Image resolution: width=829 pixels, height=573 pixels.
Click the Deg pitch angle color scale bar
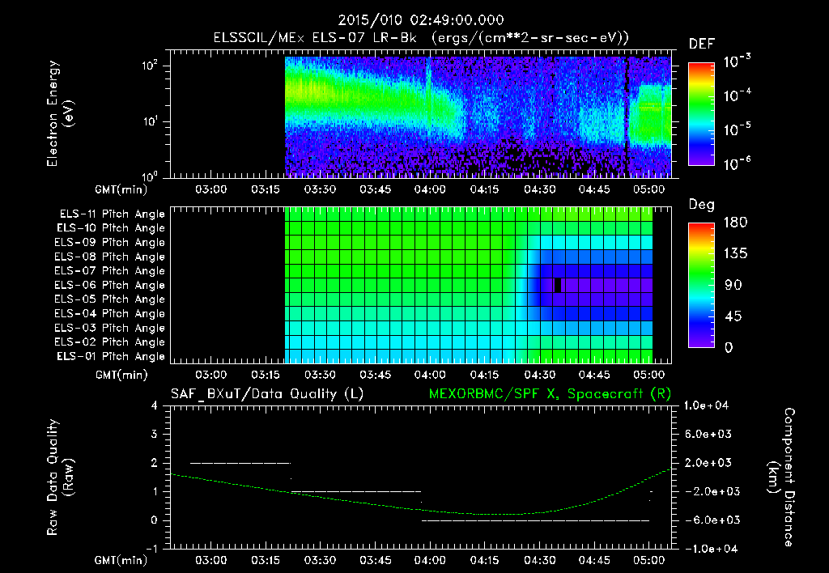(702, 286)
